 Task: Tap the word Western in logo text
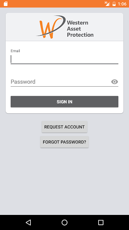click(x=78, y=23)
